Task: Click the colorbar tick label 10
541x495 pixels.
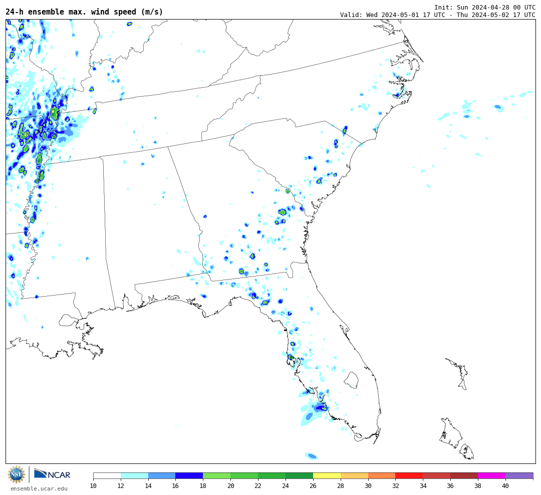Action: [93, 486]
